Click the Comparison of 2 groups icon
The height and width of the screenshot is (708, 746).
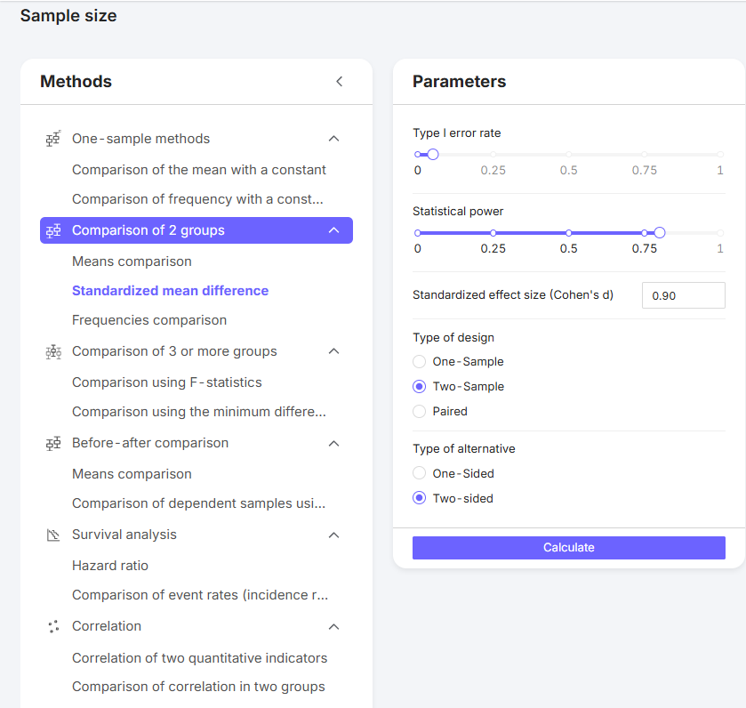pos(53,230)
